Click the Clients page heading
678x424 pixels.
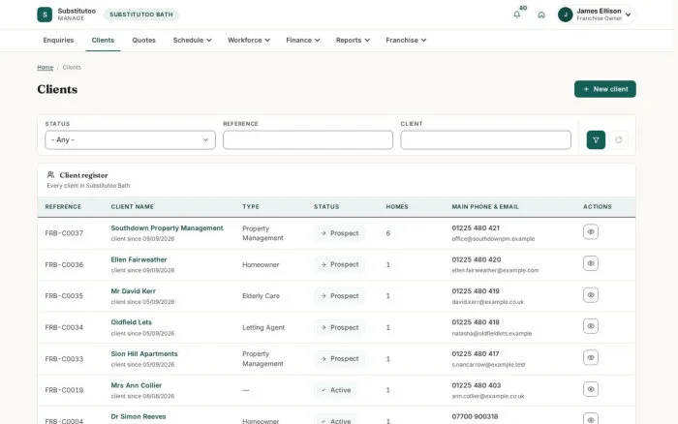(57, 89)
